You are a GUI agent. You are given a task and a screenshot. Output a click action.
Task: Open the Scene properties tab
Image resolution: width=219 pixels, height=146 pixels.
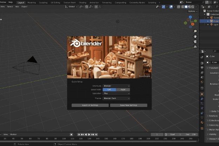pyautogui.click(x=202, y=77)
